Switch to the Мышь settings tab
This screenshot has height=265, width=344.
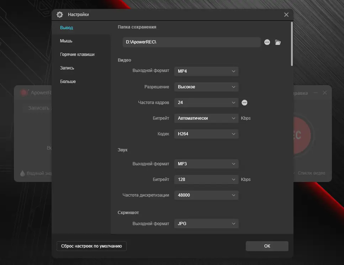click(66, 41)
